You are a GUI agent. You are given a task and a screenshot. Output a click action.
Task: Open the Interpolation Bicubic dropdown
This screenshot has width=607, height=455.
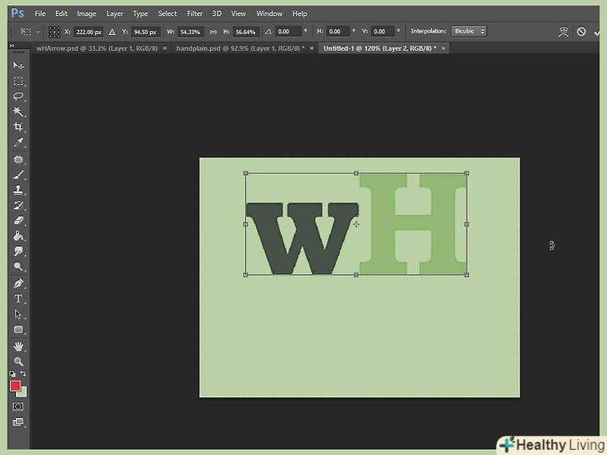[469, 32]
